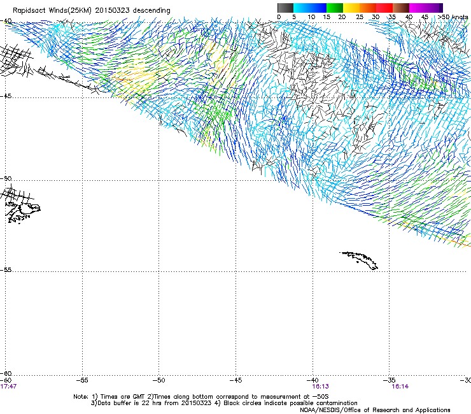Click the red 30-35 knots legend swatch
This screenshot has width=471, height=414.
384,8
